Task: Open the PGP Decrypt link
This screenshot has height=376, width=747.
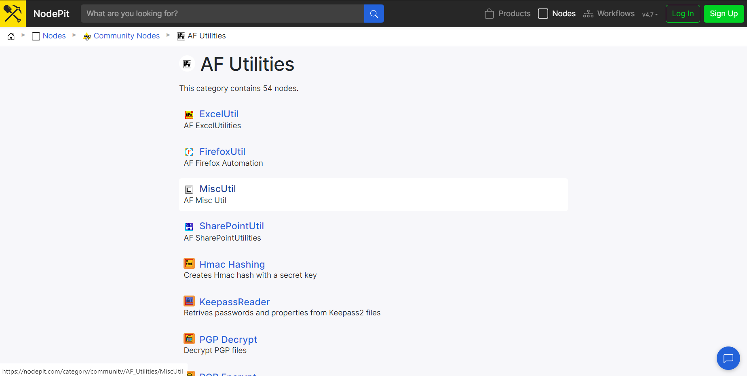Action: pos(228,340)
